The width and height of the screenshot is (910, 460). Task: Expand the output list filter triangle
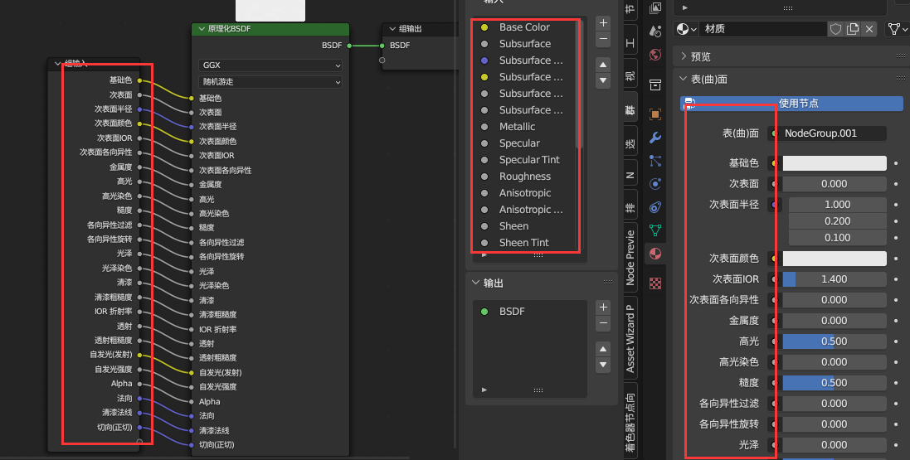pos(484,390)
